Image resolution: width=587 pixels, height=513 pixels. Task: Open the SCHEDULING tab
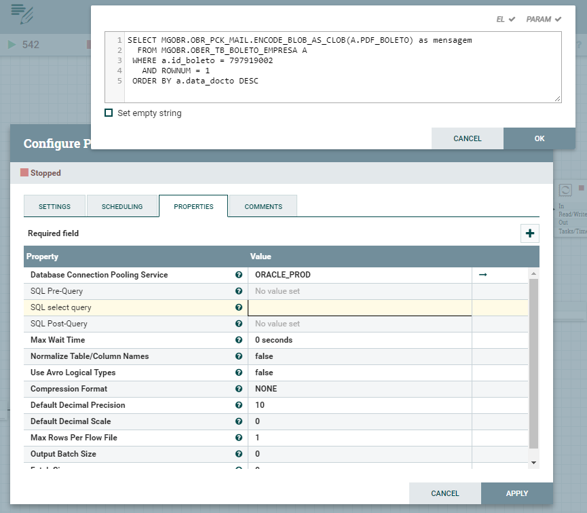click(122, 206)
